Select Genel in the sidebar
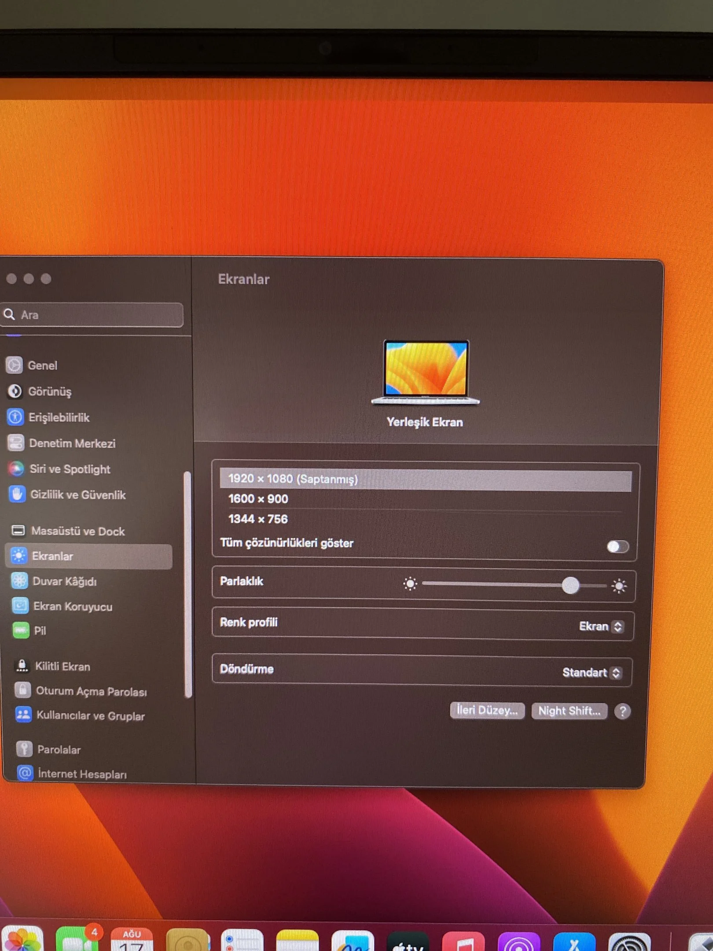The height and width of the screenshot is (951, 713). click(43, 365)
